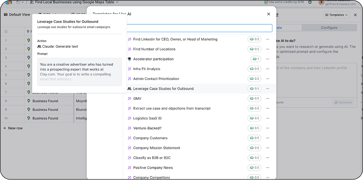The width and height of the screenshot is (363, 180).
Task: Open the more options menu for Company Customers
Action: point(268,138)
